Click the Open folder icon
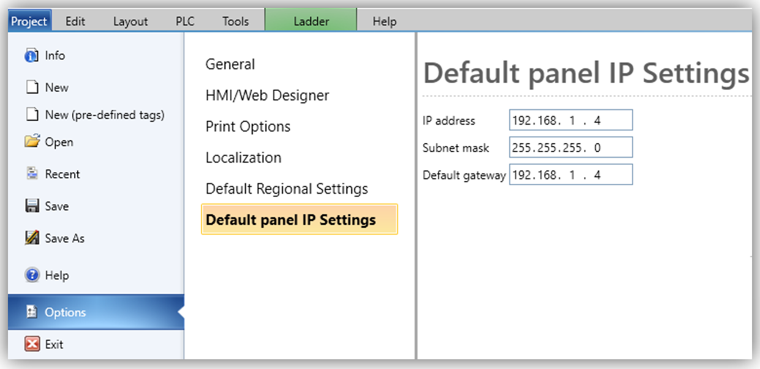Screen dimensions: 760x369 coord(32,142)
